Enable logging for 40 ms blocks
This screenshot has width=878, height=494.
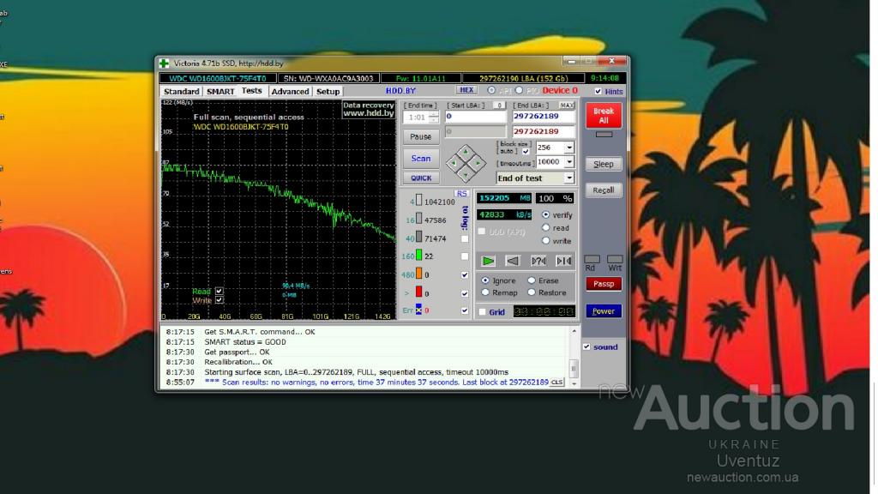click(x=465, y=238)
